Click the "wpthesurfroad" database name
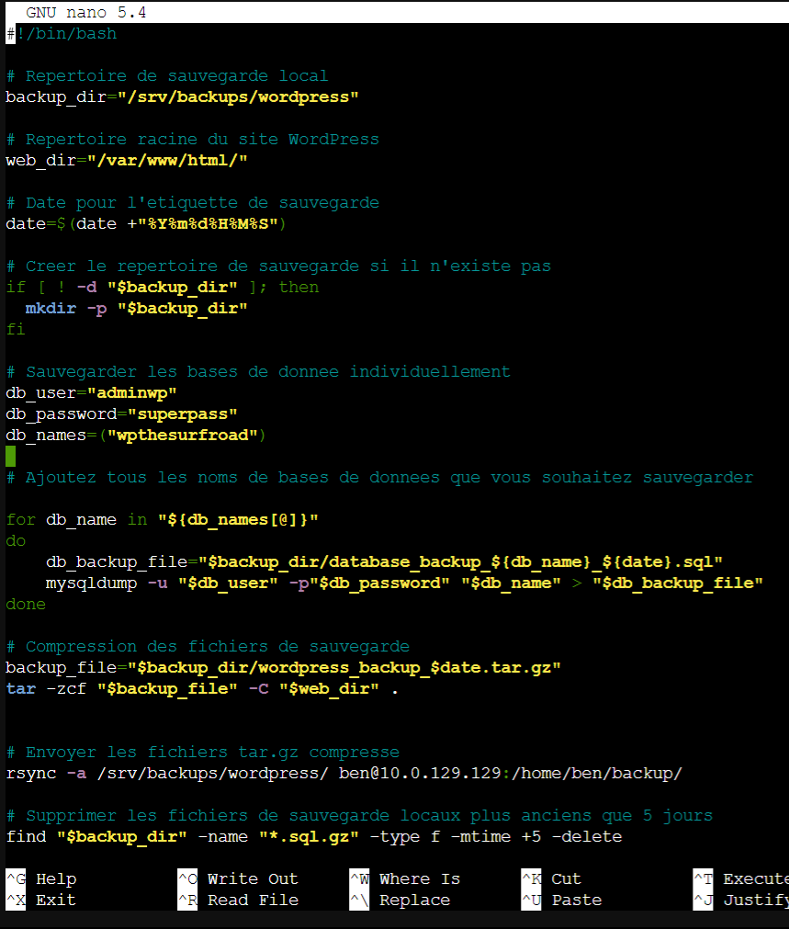789x929 pixels. [x=182, y=436]
